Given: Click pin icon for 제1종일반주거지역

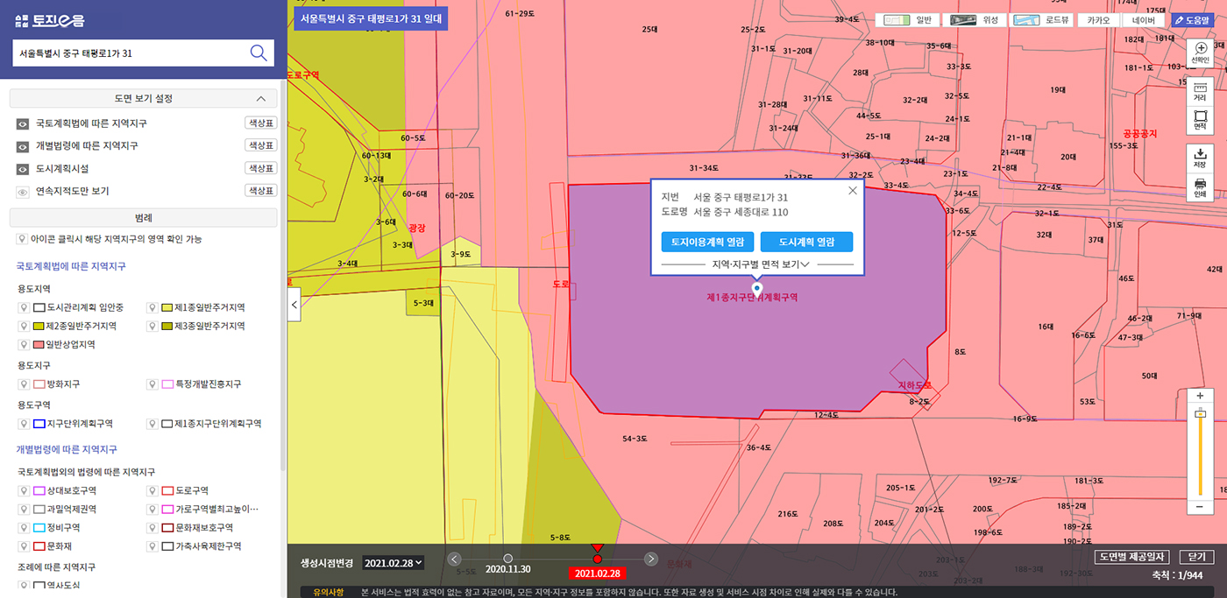Looking at the screenshot, I should pos(152,307).
